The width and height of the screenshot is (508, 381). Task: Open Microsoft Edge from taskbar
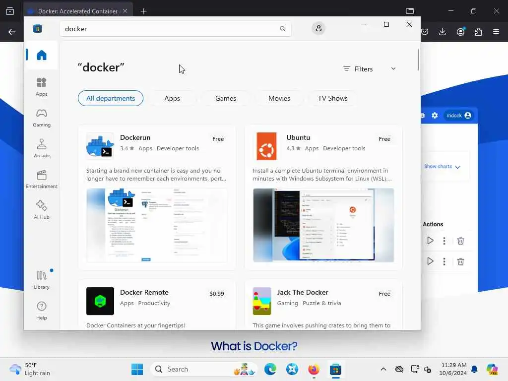[x=270, y=369]
